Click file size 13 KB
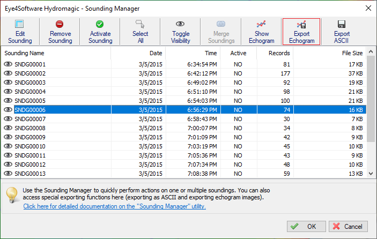The width and height of the screenshot is (377, 239). [x=356, y=174]
